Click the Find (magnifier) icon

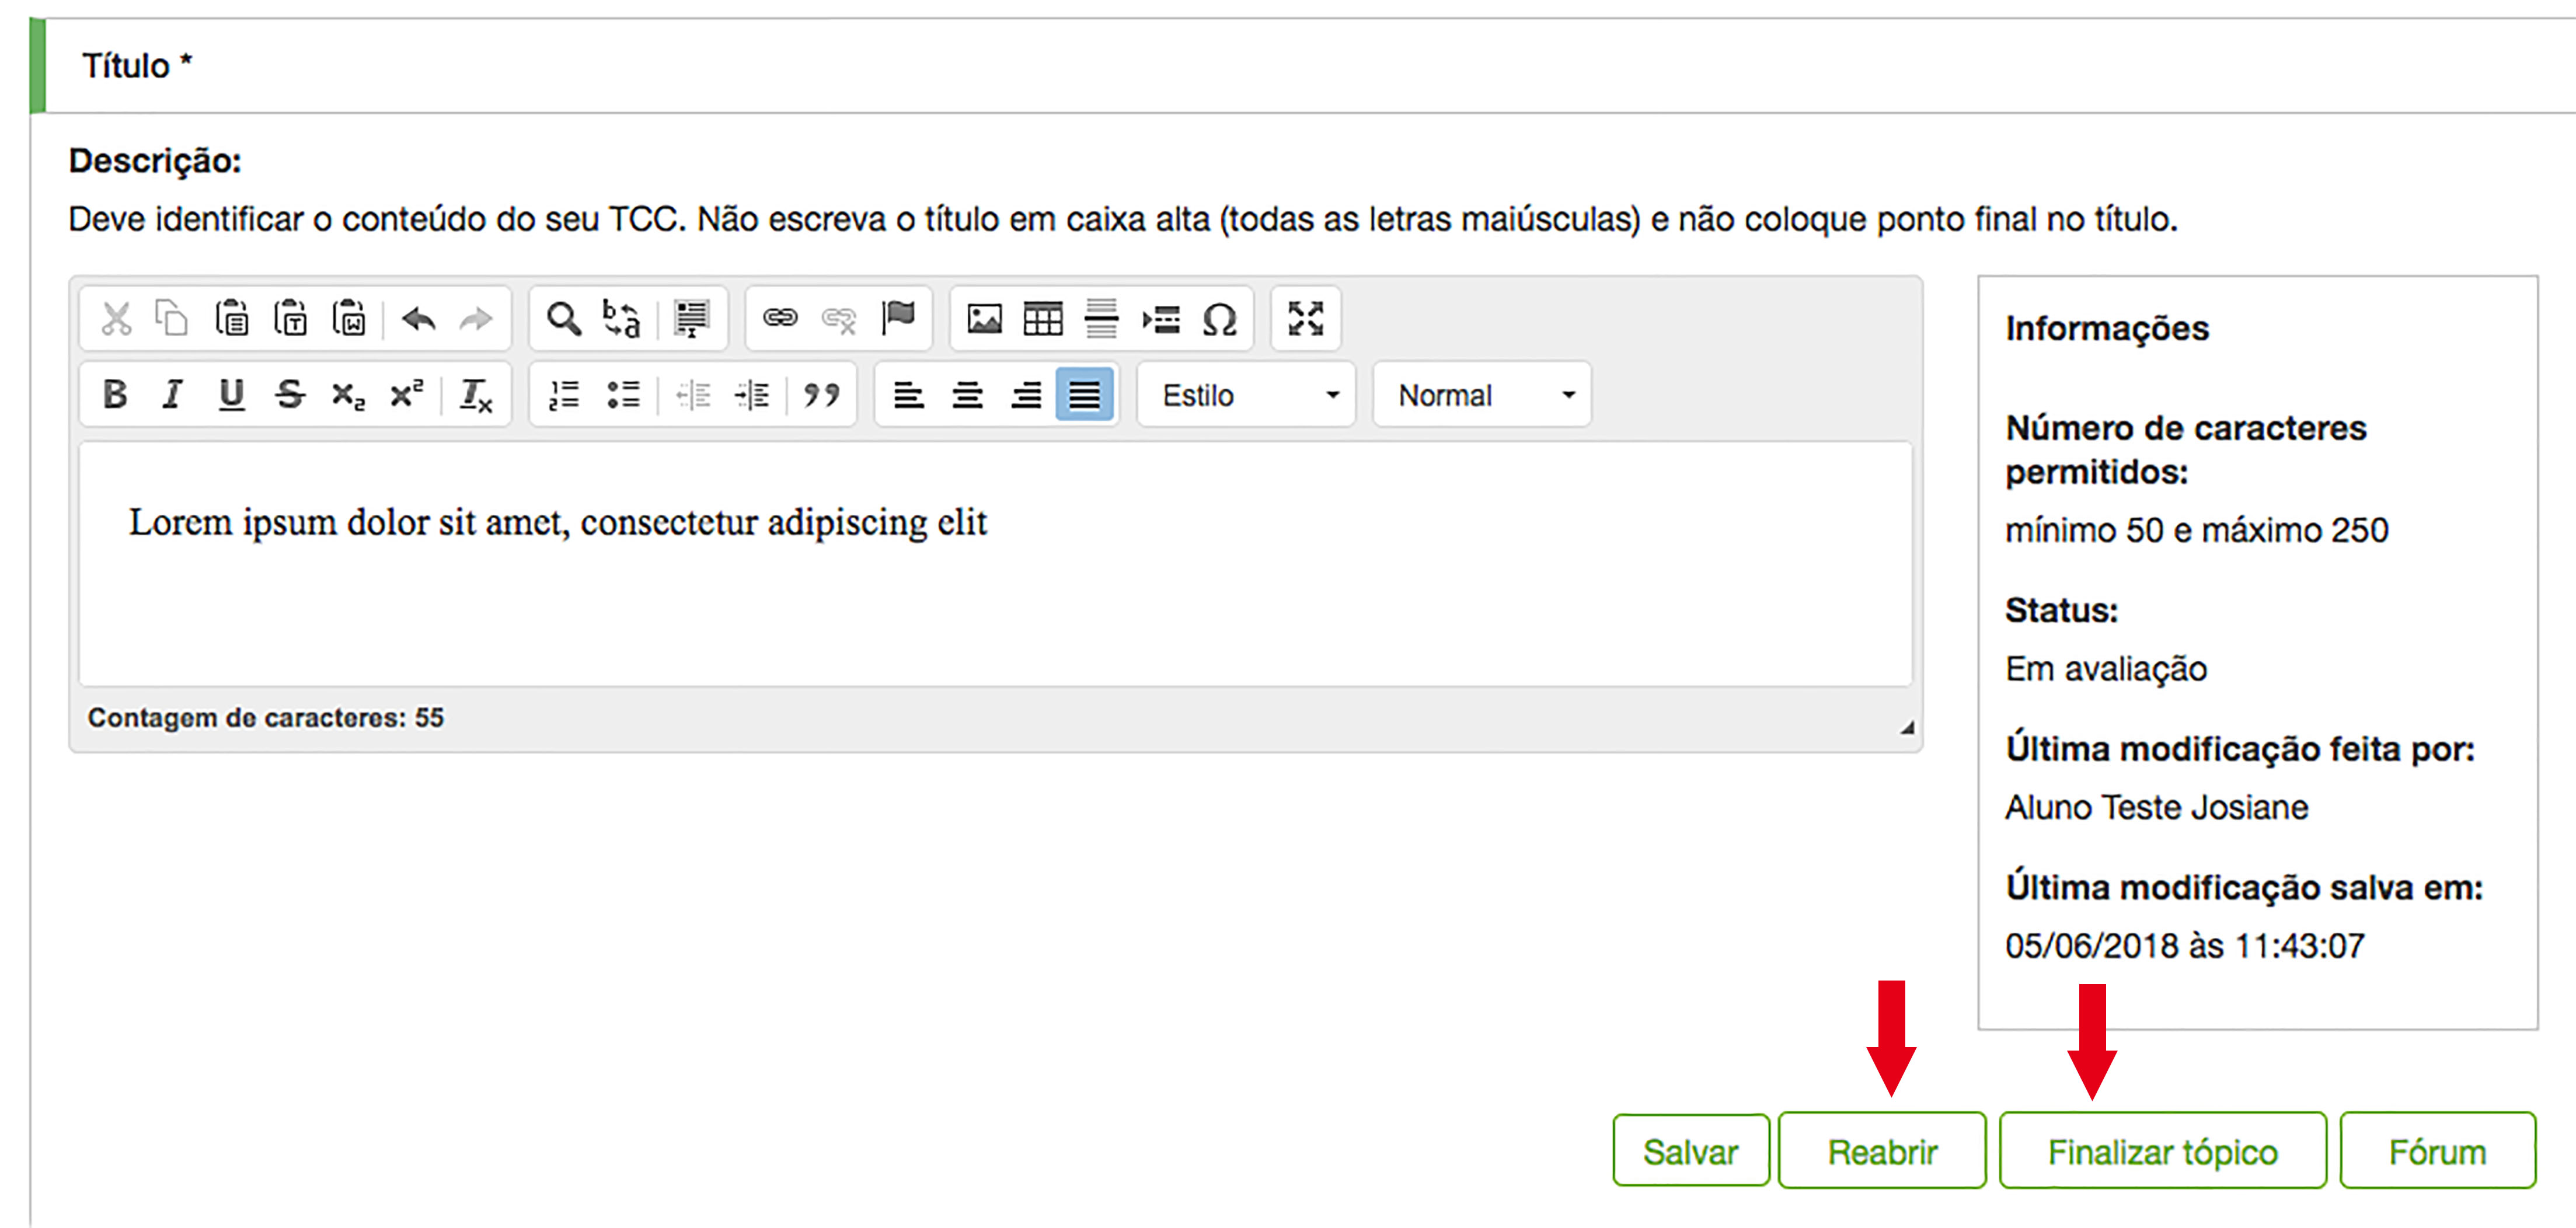coord(563,319)
